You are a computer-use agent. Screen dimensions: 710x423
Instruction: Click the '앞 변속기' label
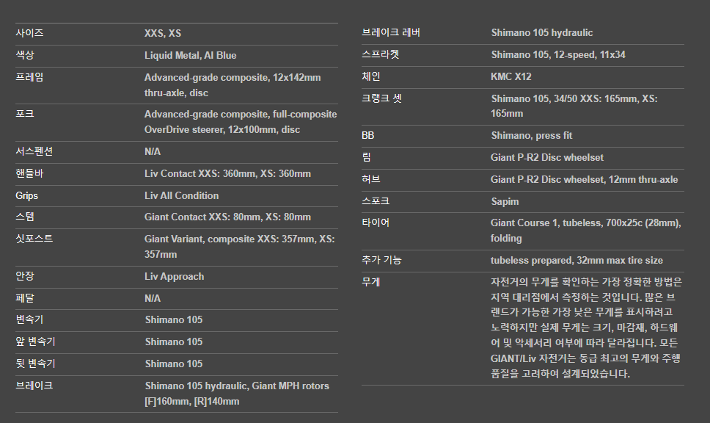[35, 341]
